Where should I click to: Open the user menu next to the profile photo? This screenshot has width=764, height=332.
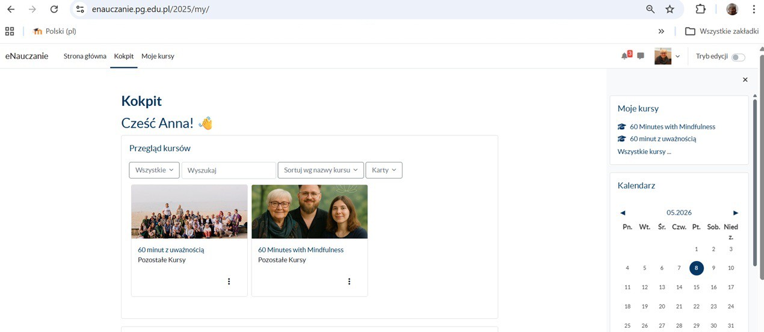(677, 57)
